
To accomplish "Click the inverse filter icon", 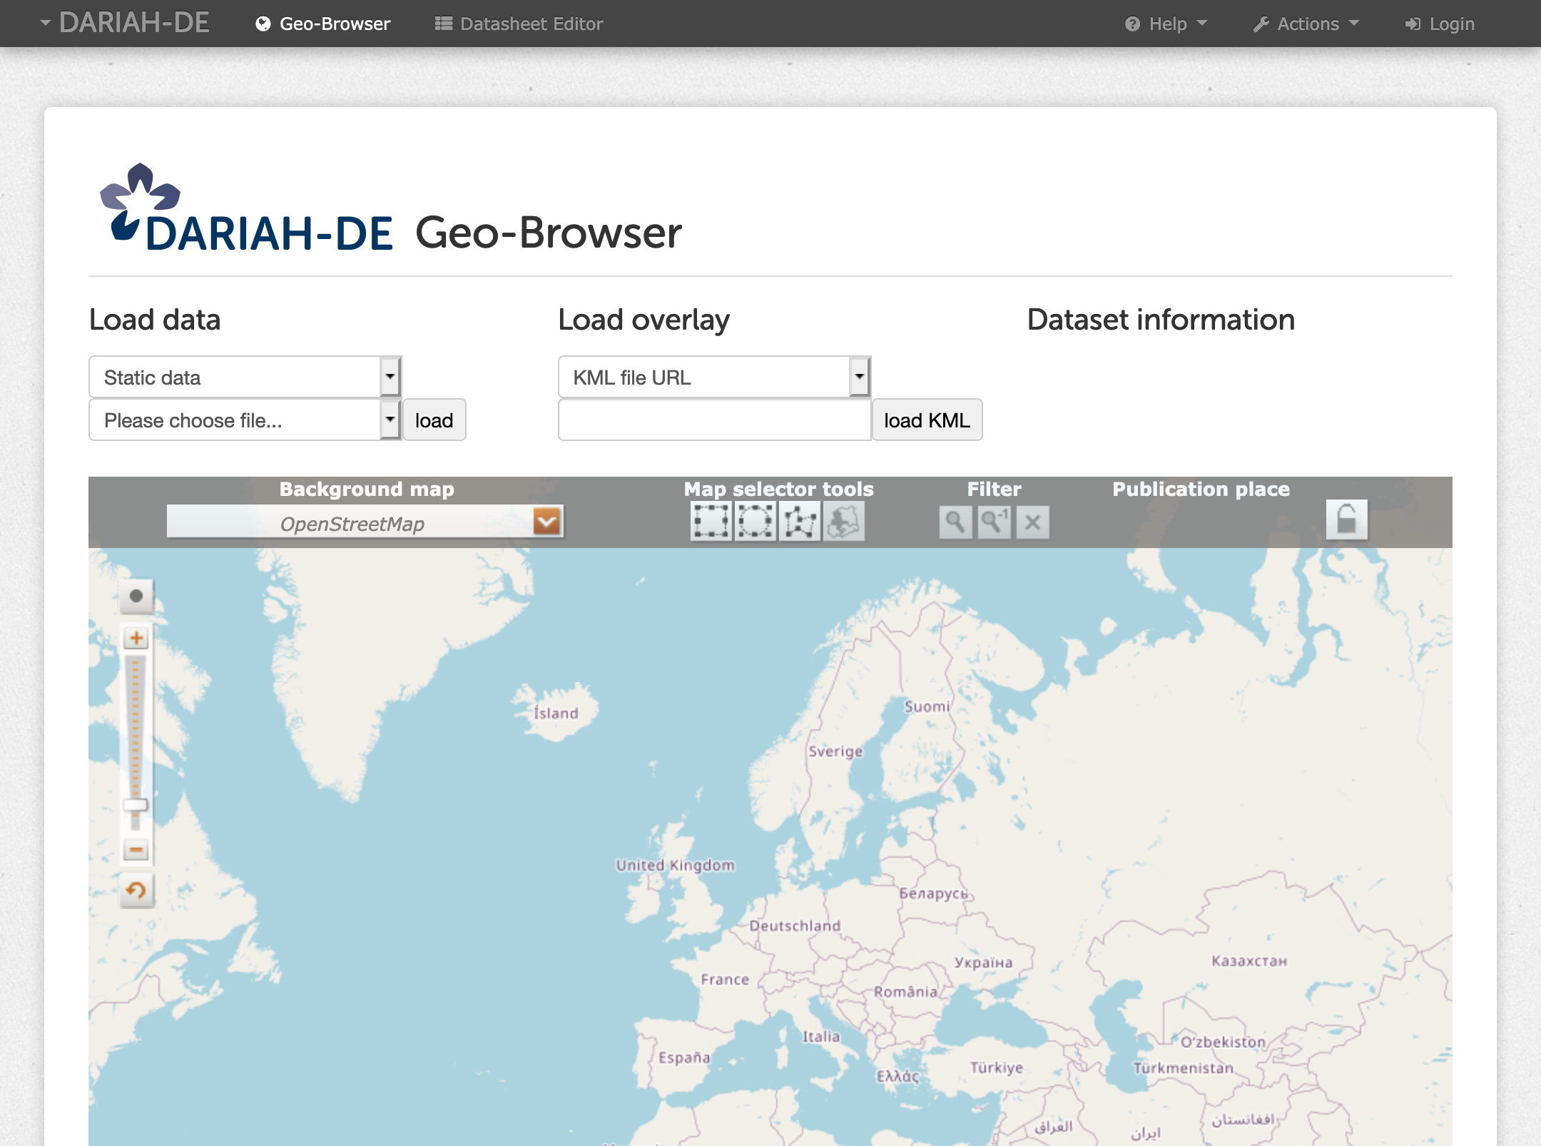I will [x=994, y=522].
